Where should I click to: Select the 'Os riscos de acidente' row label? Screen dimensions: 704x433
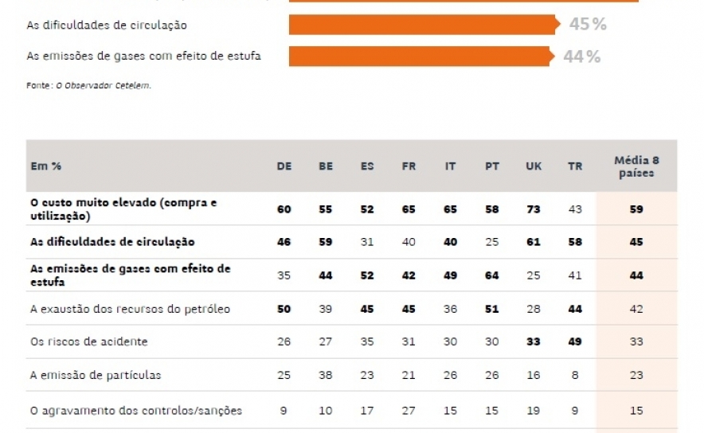pyautogui.click(x=88, y=341)
